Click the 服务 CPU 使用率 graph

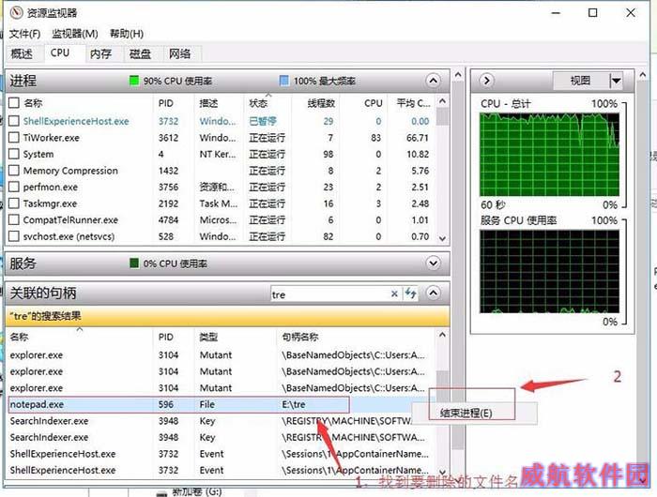(x=549, y=271)
